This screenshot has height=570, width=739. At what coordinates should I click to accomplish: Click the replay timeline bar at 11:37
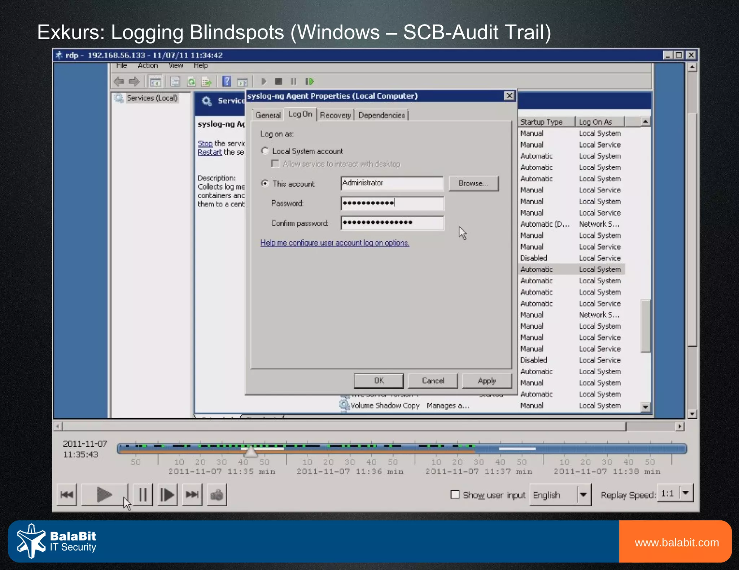point(479,449)
